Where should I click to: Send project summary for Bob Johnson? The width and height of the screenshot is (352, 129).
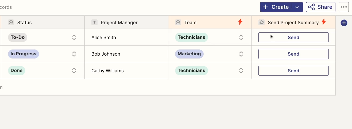pyautogui.click(x=293, y=54)
